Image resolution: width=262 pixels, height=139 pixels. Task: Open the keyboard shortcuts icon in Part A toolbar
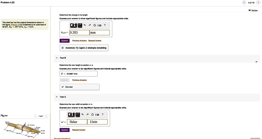pyautogui.click(x=100, y=25)
